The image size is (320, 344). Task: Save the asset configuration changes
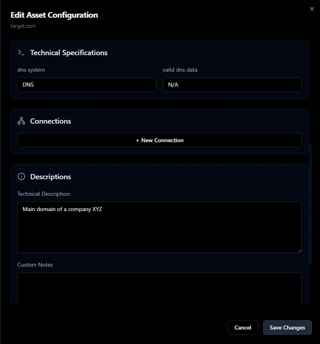(287, 327)
